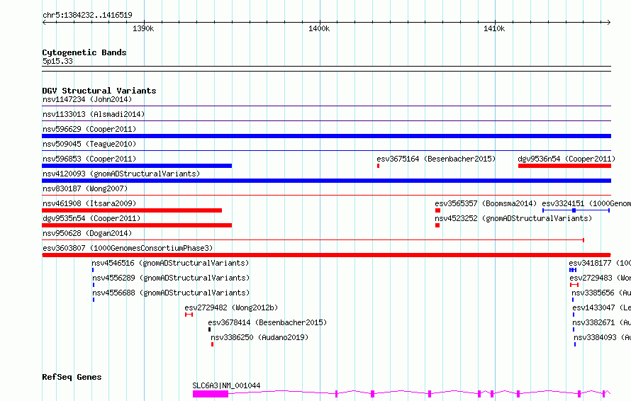The height and width of the screenshot is (401, 631).
Task: Select the nsv3385656 variant label
Action: [601, 293]
